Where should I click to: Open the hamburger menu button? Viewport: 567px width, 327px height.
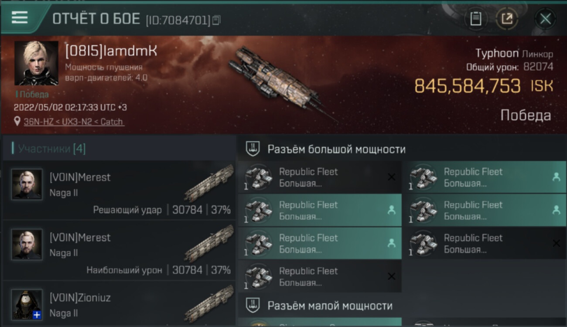(x=20, y=17)
